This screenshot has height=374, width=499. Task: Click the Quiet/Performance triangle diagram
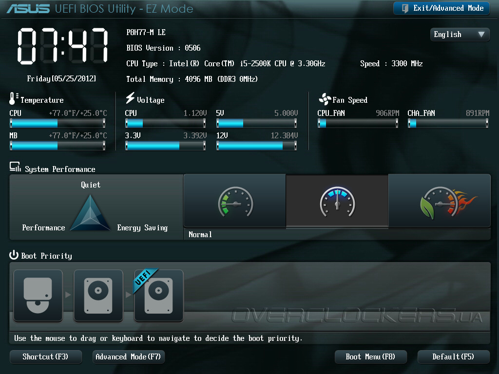coord(90,212)
